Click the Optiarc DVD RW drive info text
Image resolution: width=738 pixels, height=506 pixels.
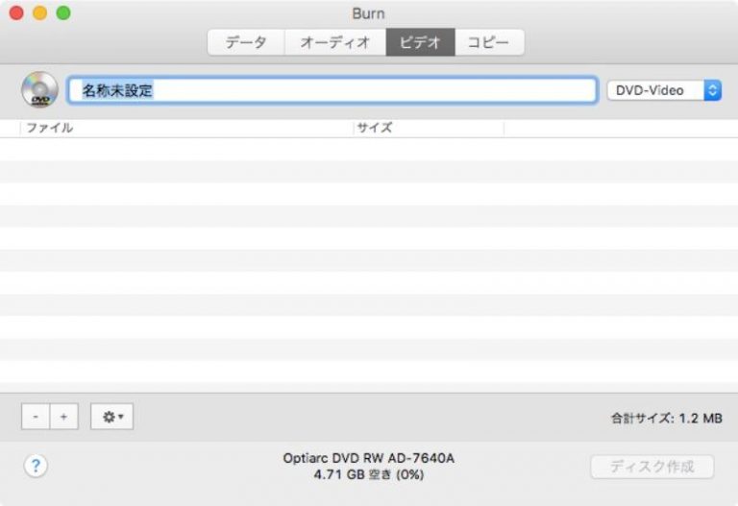pyautogui.click(x=369, y=459)
